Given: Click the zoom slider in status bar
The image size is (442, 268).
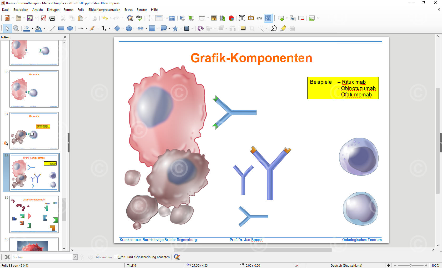Looking at the screenshot, I should [410, 265].
